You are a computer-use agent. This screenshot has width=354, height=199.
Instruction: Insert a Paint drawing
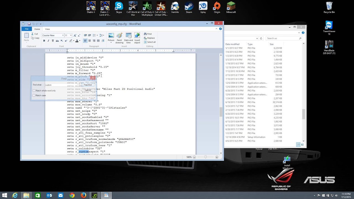click(x=119, y=38)
